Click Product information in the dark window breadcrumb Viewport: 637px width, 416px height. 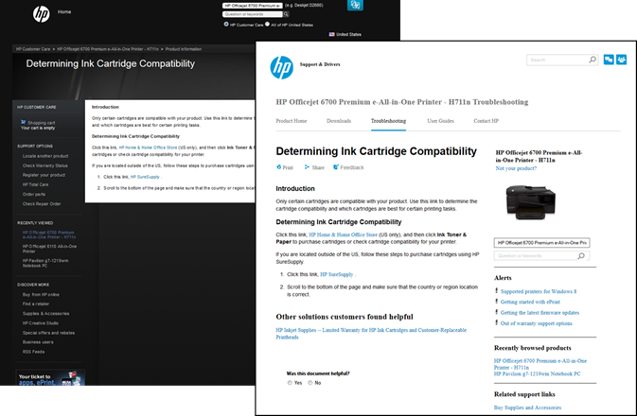click(x=184, y=49)
